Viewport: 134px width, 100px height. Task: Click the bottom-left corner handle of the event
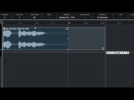coord(3,49)
